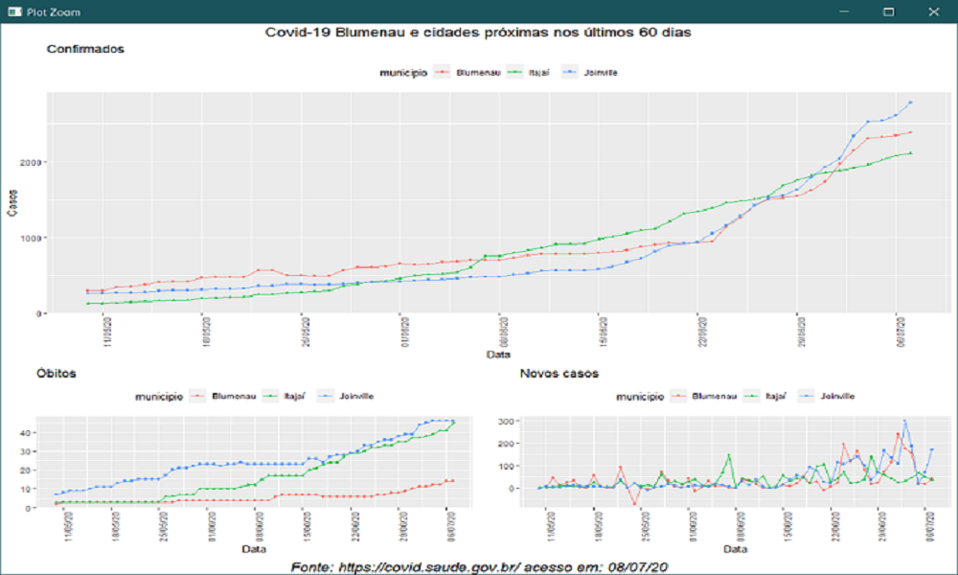The width and height of the screenshot is (958, 575).
Task: Click the 06/07/20 date on Confirmados x-axis
Action: tap(901, 332)
